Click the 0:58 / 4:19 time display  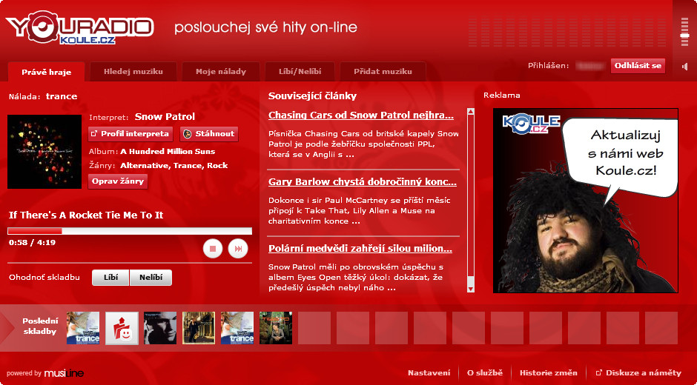click(x=32, y=242)
